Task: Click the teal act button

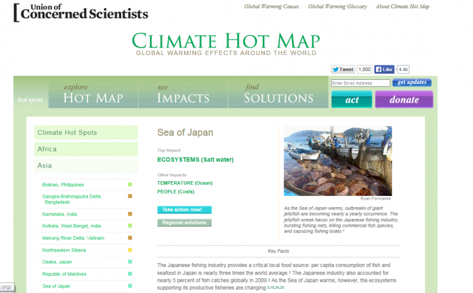Action: 352,99
